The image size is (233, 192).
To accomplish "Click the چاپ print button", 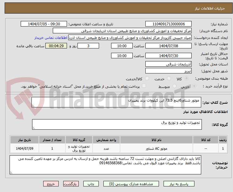I will (91, 184).
